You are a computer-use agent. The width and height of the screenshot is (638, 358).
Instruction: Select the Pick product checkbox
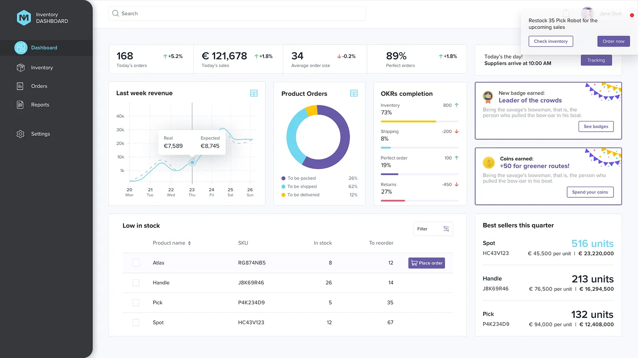[x=136, y=303]
